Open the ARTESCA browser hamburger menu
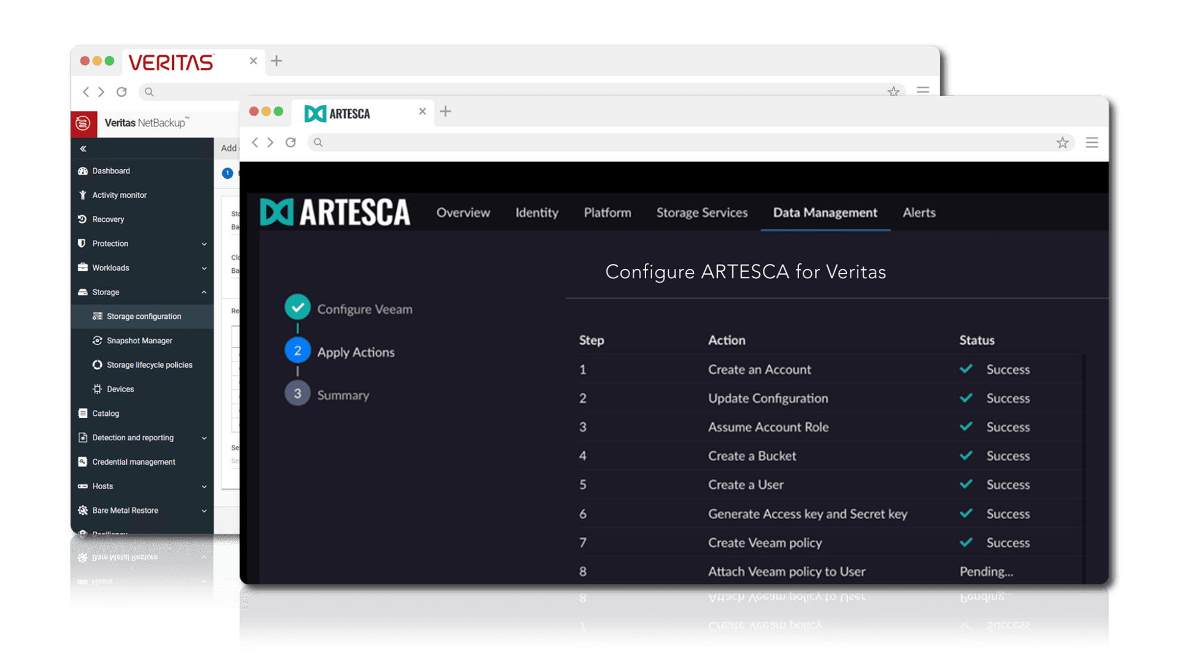Viewport: 1192px width, 665px height. (1092, 142)
